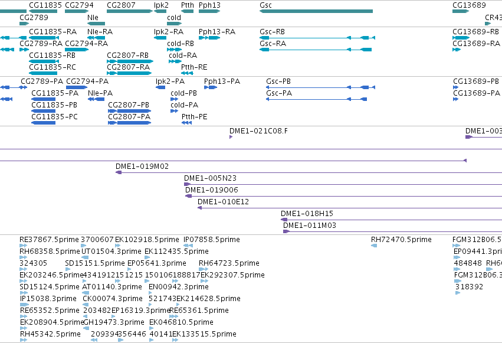Click the CG2794-PA protein bar
Viewport: 502px width, 343px height.
click(77, 87)
